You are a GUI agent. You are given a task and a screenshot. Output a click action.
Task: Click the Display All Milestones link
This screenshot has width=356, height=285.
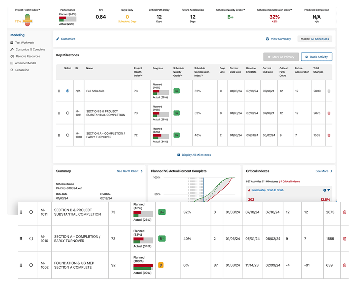click(x=196, y=155)
